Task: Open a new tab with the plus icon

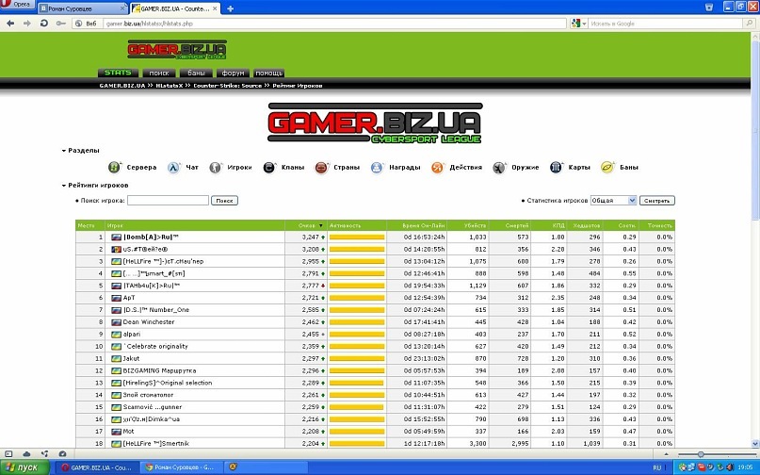Action: pos(230,8)
